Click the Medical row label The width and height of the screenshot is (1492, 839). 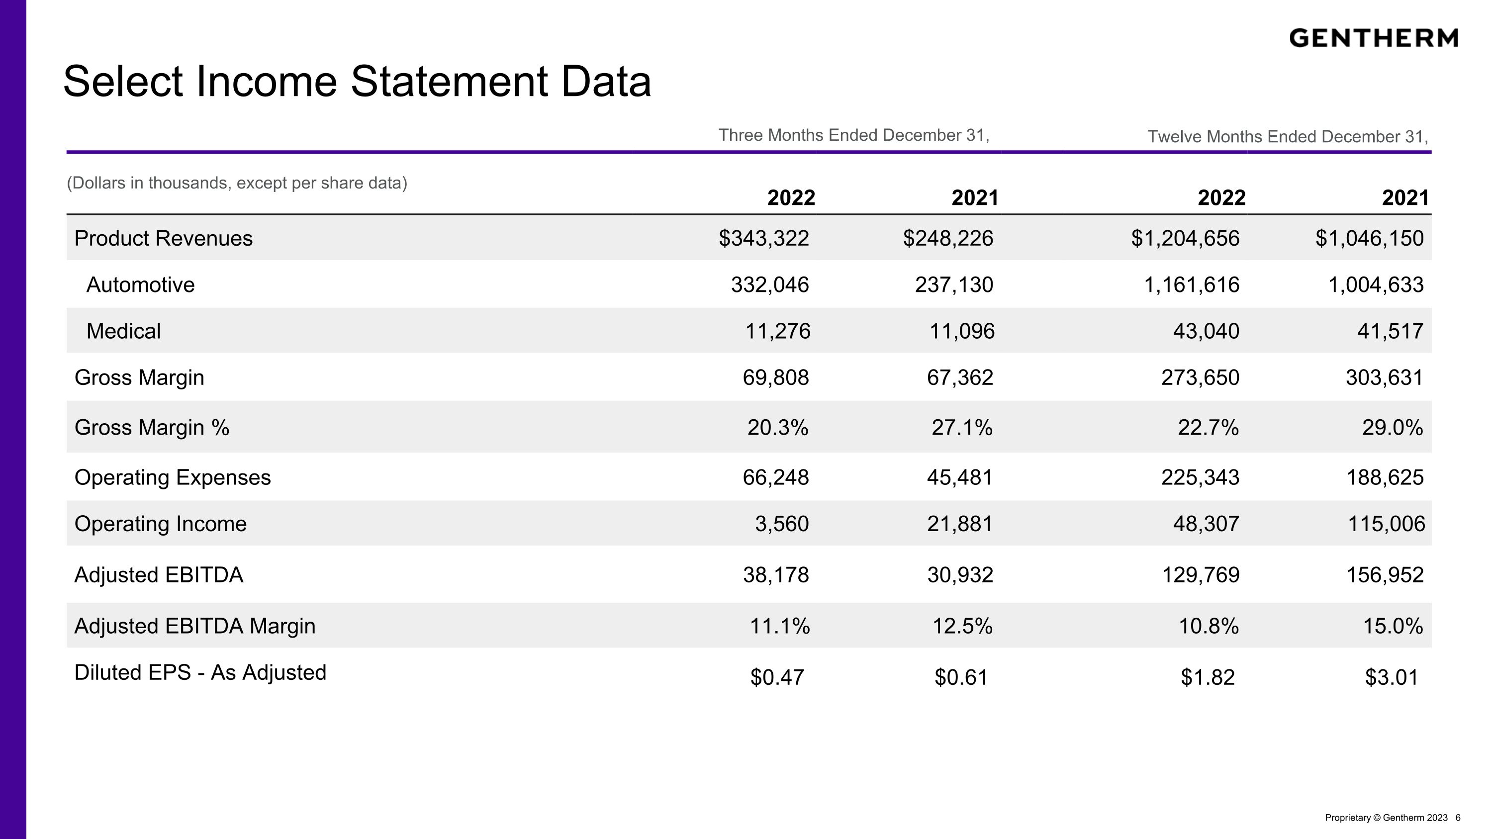(123, 331)
